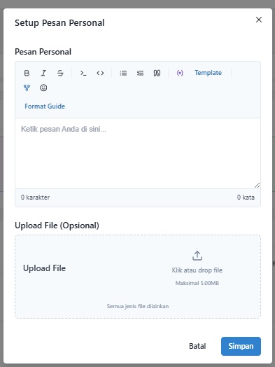Open the spintax branching icon
The image size is (275, 367).
pyautogui.click(x=27, y=88)
